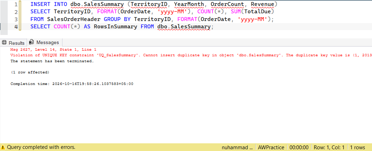Image resolution: width=372 pixels, height=151 pixels.
Task: Click the UNIQUE KEY violation message
Action: [191, 55]
